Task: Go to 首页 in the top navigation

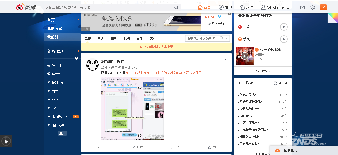Action: point(204,7)
